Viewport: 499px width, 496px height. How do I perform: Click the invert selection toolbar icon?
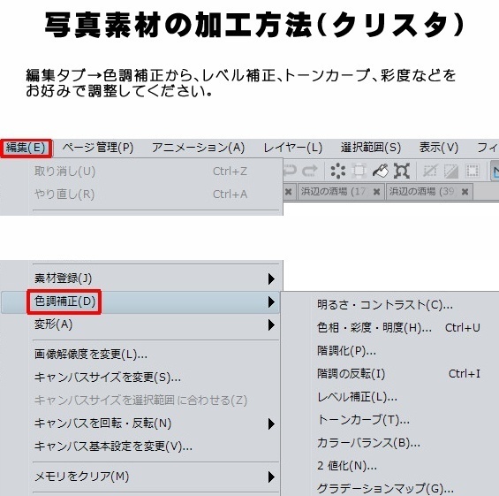point(451,171)
